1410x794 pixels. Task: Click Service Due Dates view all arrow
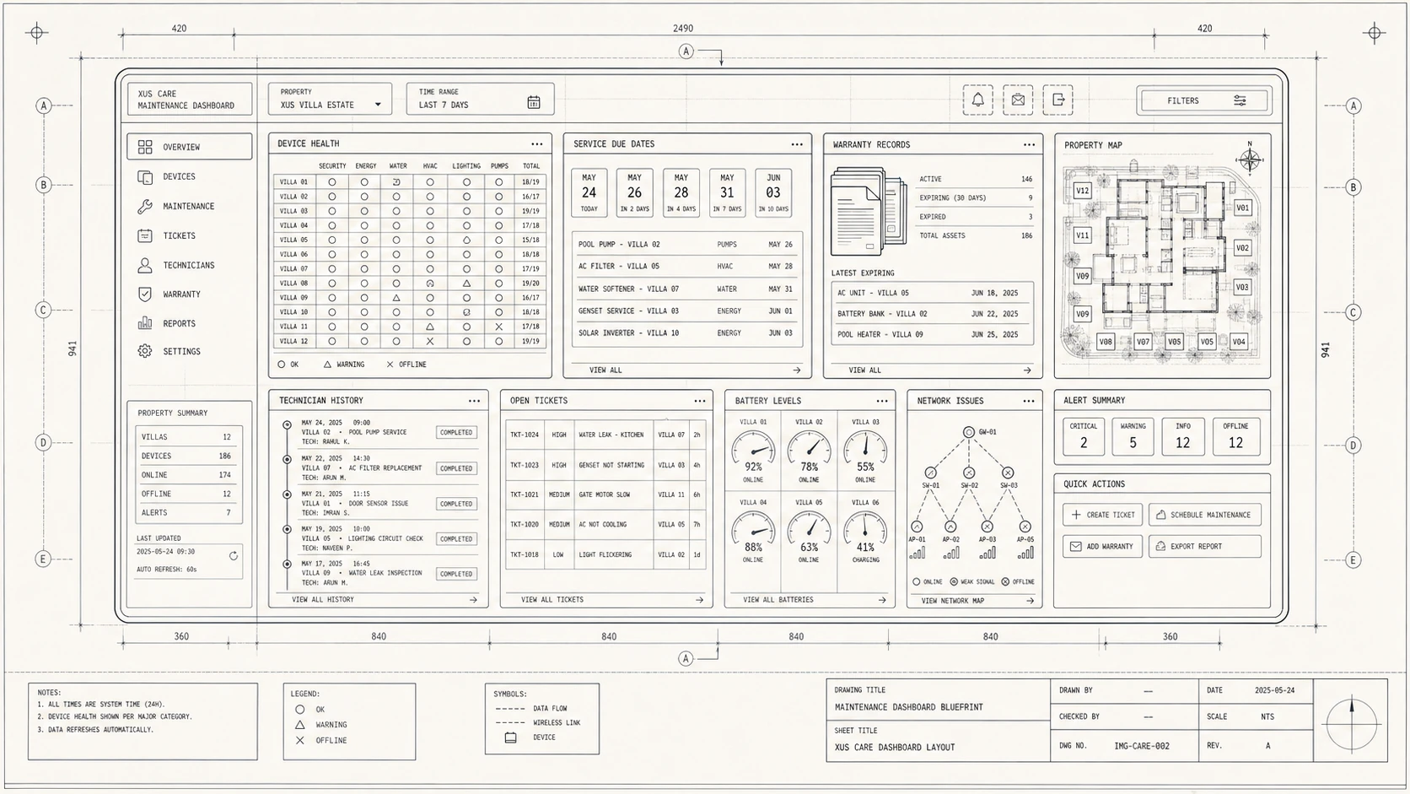coord(796,370)
